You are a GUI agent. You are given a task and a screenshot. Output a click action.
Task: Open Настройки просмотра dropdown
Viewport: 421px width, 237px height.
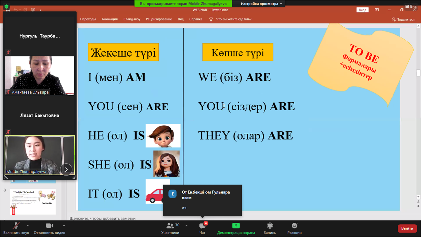(x=261, y=4)
